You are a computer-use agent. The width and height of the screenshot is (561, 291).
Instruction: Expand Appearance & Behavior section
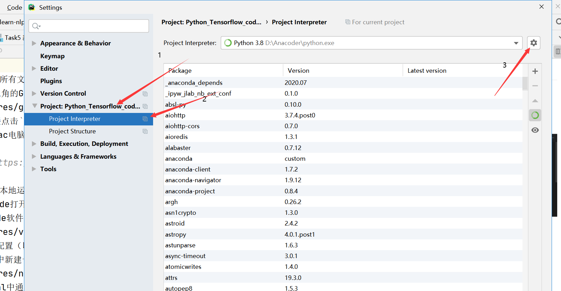click(34, 43)
